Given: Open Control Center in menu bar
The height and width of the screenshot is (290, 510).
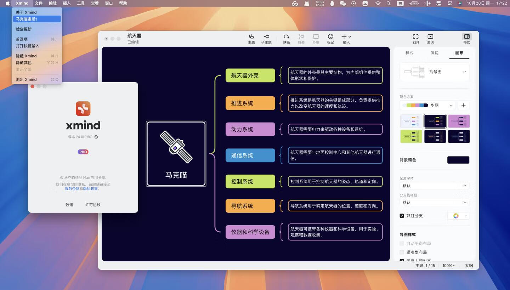Looking at the screenshot, I should point(449,3).
